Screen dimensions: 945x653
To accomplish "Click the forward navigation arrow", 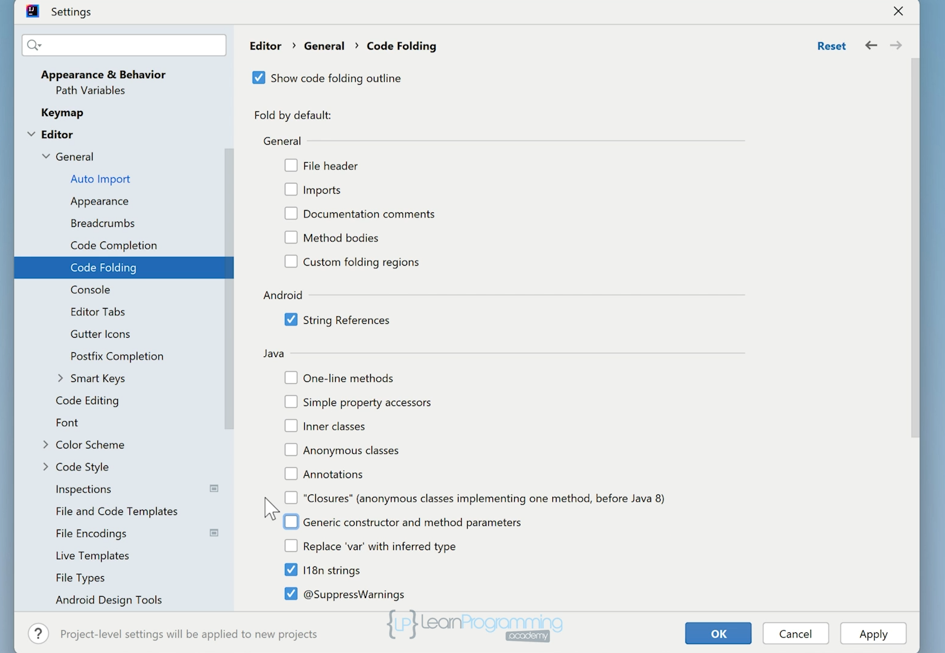I will coord(895,45).
